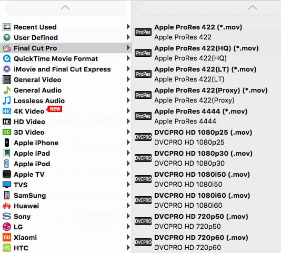The width and height of the screenshot is (281, 253).
Task: Click the Apple iPad label
Action: [x=32, y=154]
